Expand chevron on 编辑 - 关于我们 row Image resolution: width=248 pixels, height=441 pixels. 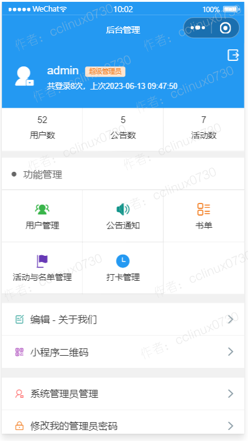(x=230, y=319)
